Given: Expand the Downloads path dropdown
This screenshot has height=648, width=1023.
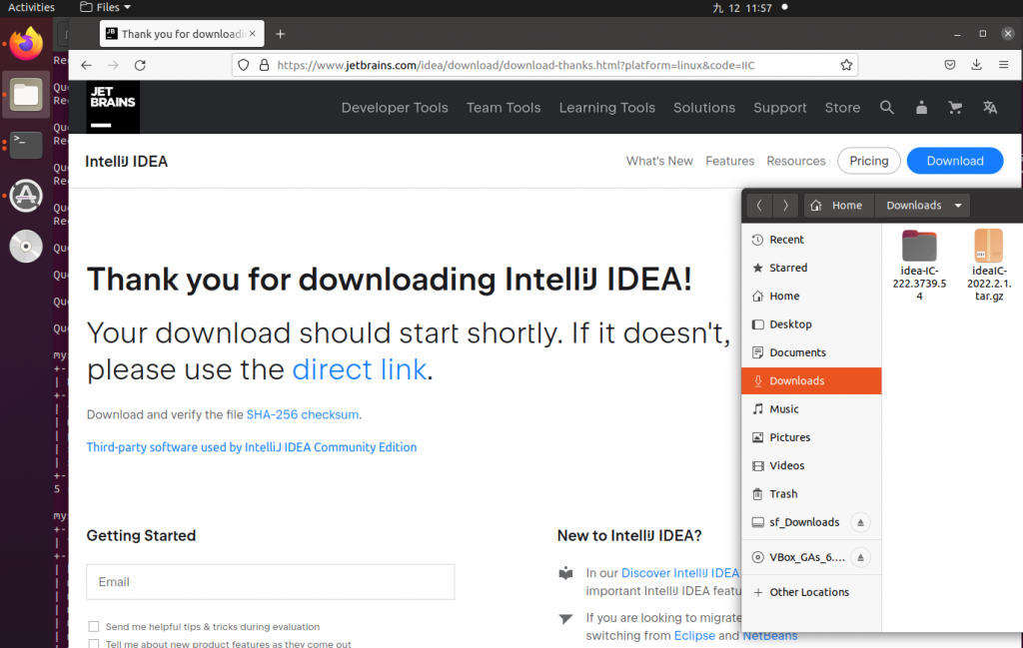Looking at the screenshot, I should pos(958,206).
